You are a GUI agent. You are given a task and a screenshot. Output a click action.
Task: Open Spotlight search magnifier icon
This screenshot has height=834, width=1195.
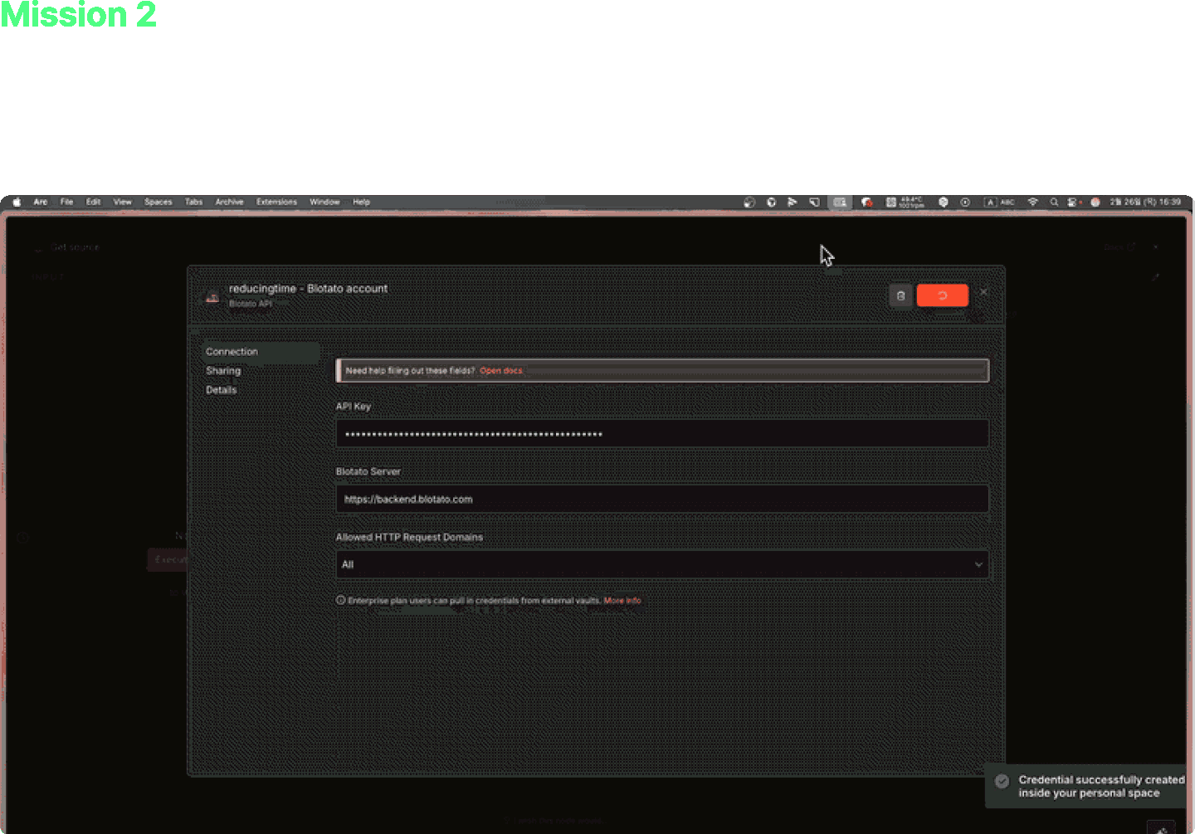[1054, 202]
